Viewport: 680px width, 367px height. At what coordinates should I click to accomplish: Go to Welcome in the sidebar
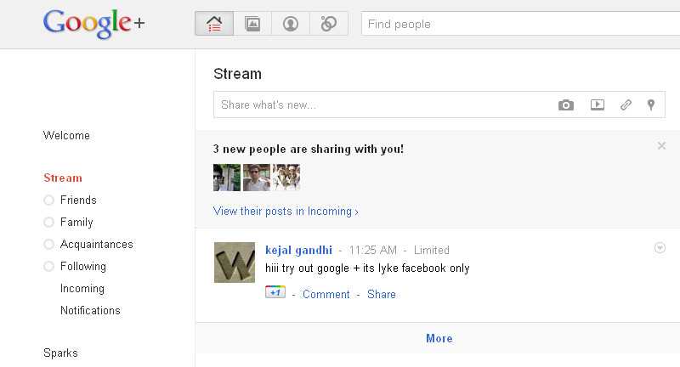tap(66, 136)
